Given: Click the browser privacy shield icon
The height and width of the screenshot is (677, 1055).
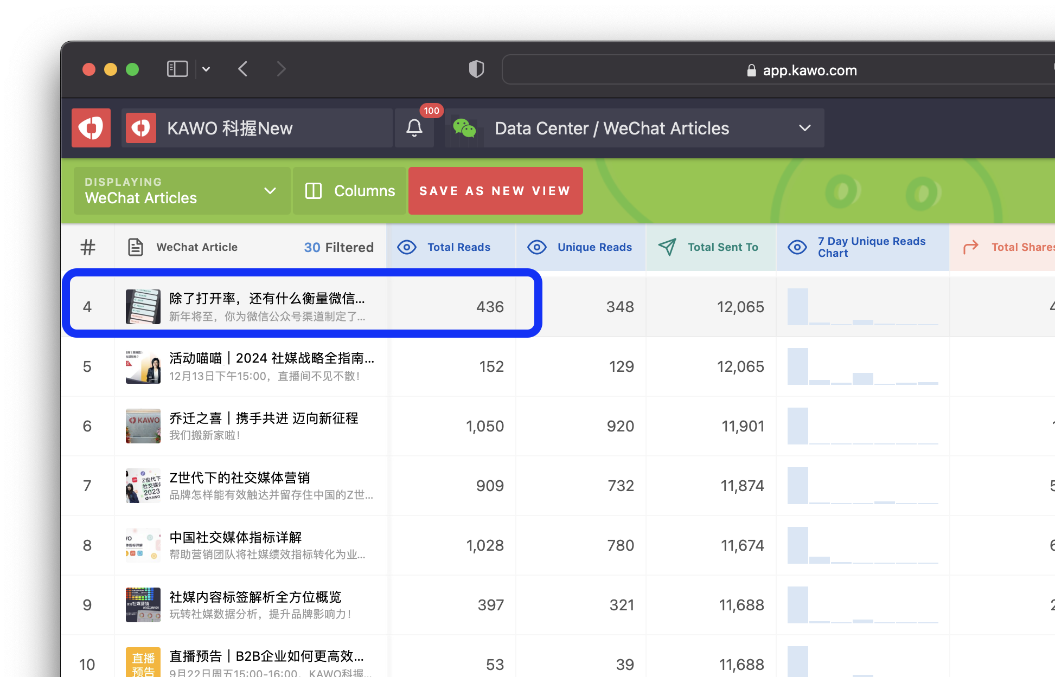Looking at the screenshot, I should (x=476, y=69).
